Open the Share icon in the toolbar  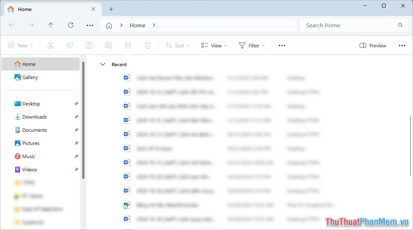point(128,45)
